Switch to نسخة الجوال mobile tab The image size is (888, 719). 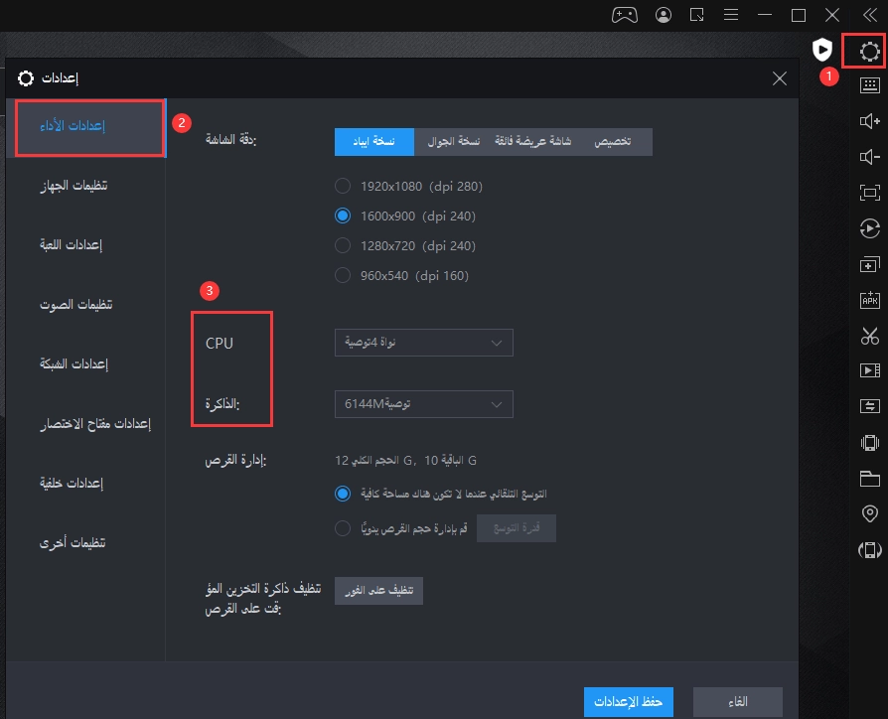[x=454, y=142]
